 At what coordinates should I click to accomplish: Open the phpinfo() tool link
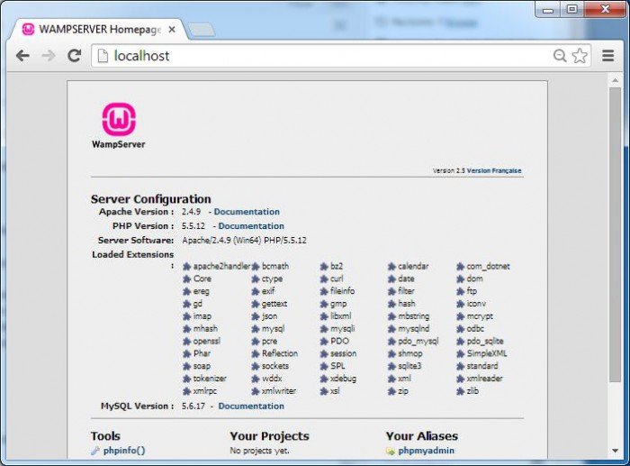[124, 451]
